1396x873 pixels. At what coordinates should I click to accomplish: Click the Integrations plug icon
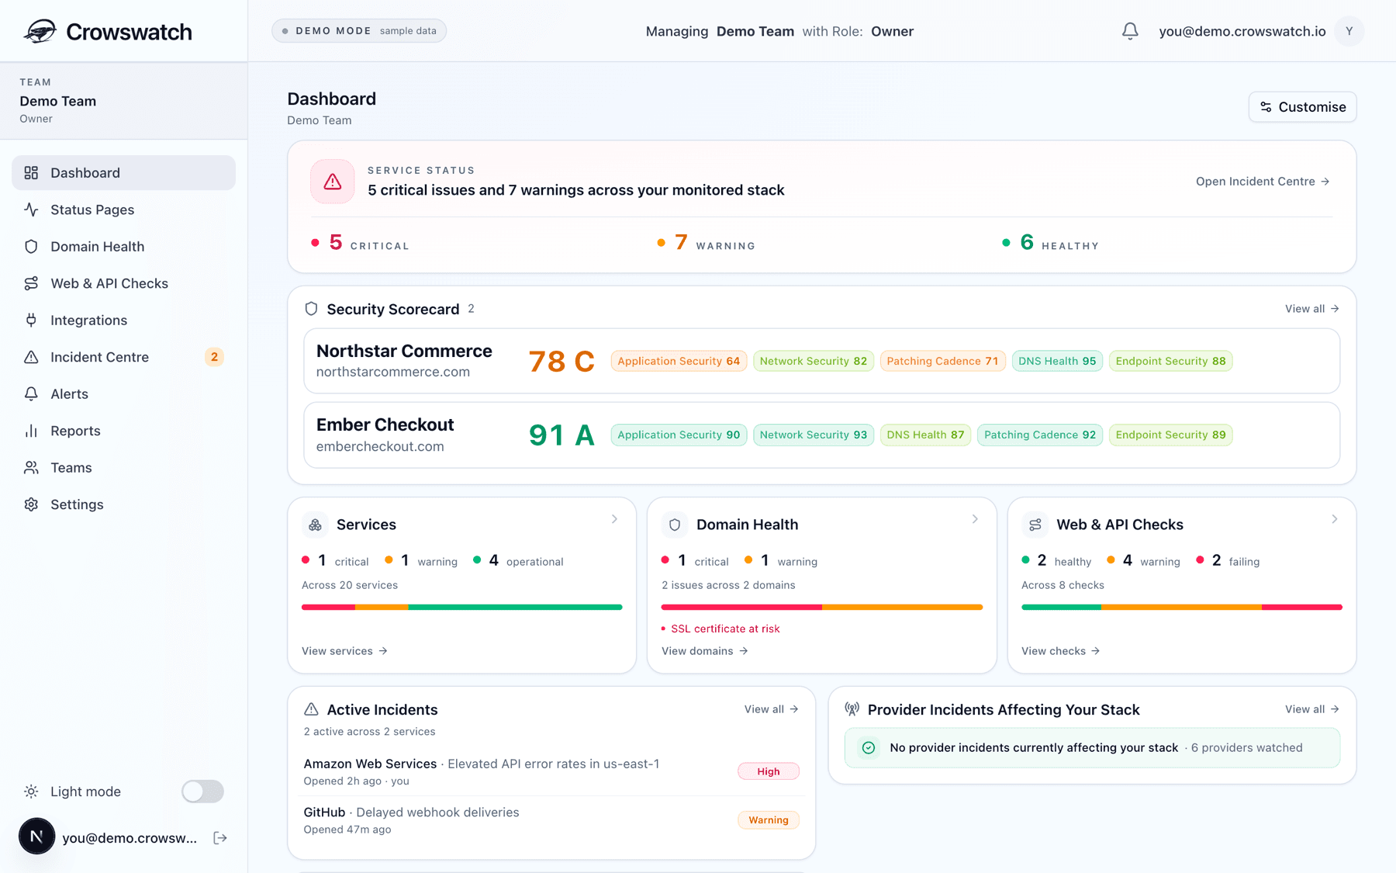(31, 320)
